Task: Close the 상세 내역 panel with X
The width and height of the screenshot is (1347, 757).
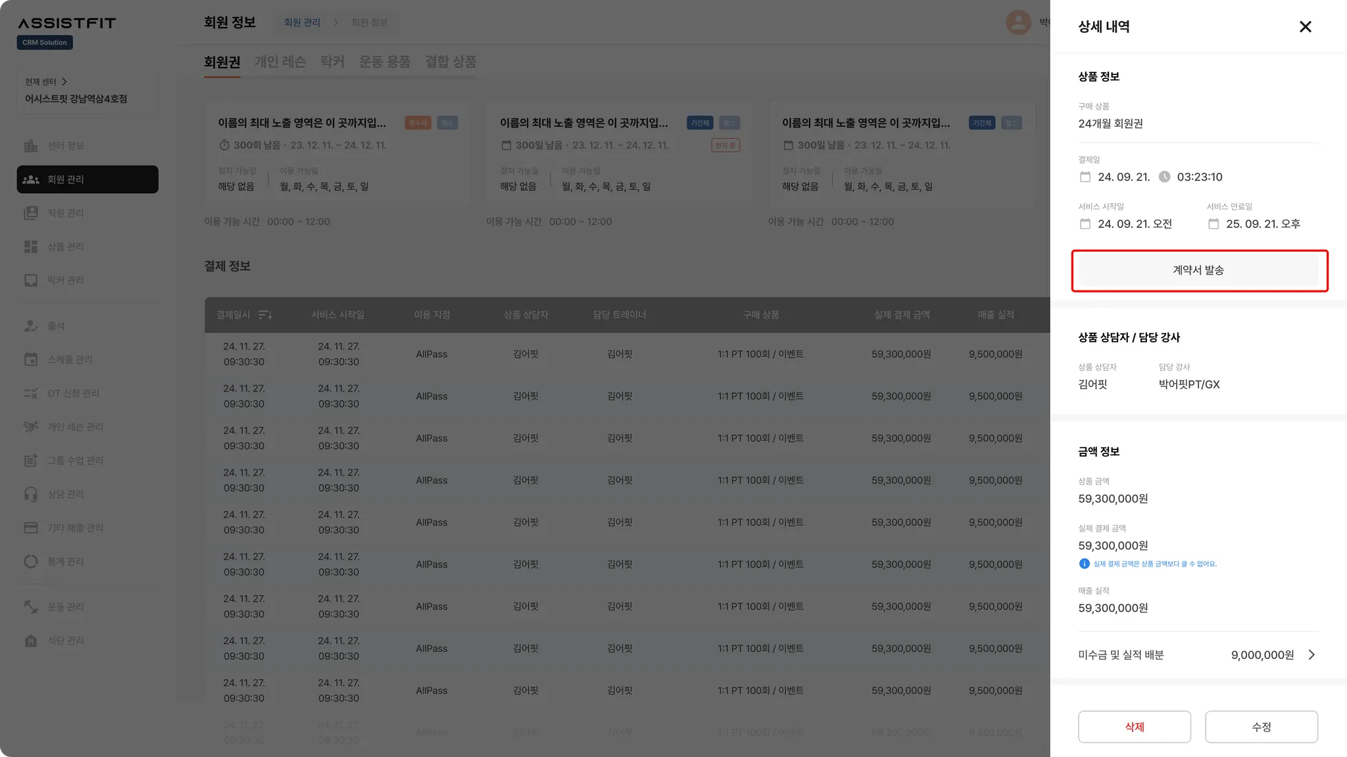Action: coord(1305,27)
